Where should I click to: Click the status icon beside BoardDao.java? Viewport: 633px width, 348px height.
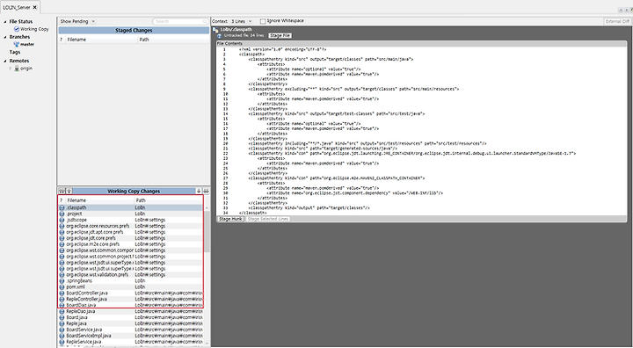[x=62, y=305]
